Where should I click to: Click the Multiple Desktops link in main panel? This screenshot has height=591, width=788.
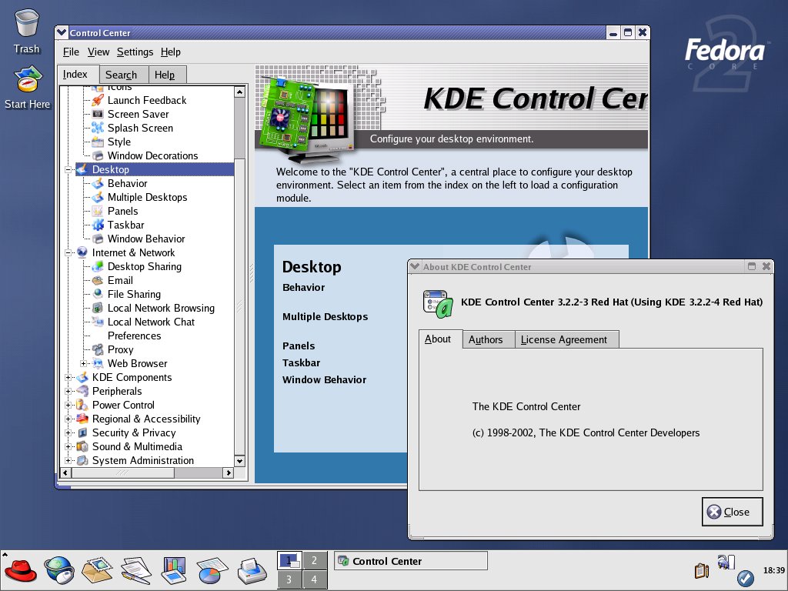(325, 316)
